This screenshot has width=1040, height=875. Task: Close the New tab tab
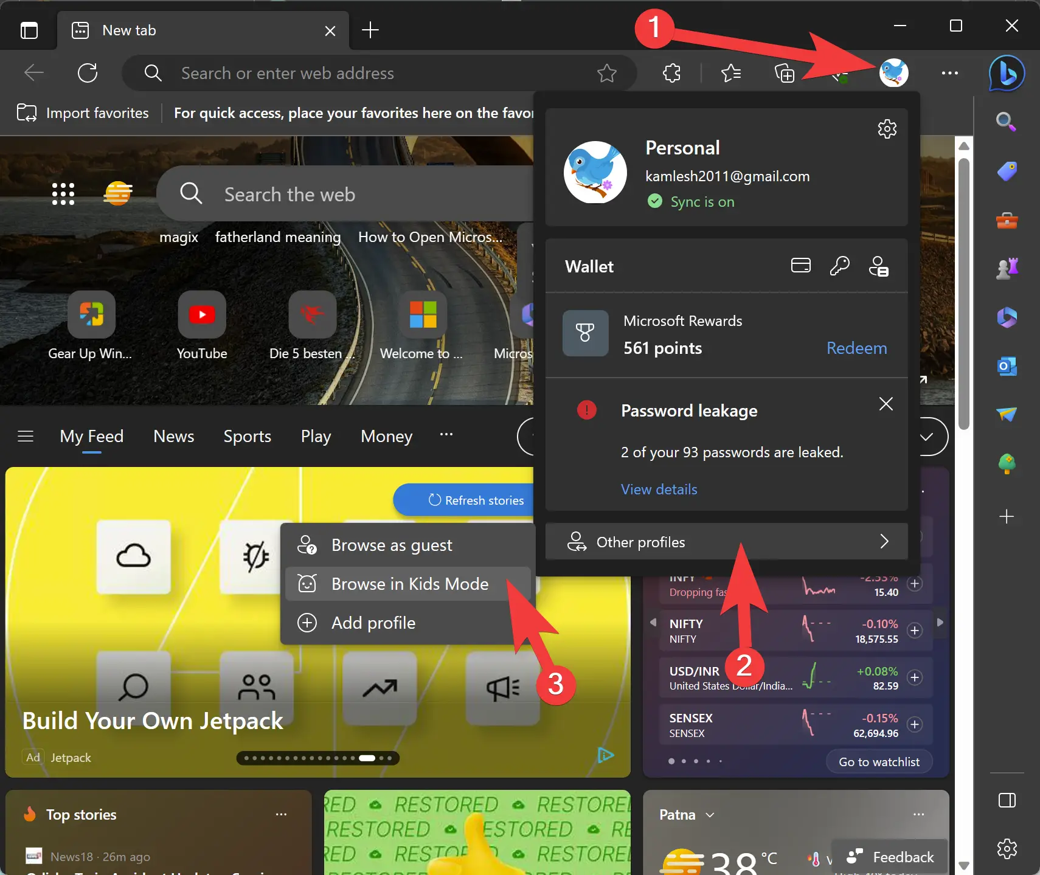coord(330,30)
